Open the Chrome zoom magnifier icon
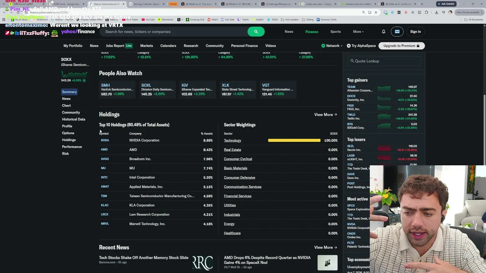The height and width of the screenshot is (273, 486). (x=364, y=13)
